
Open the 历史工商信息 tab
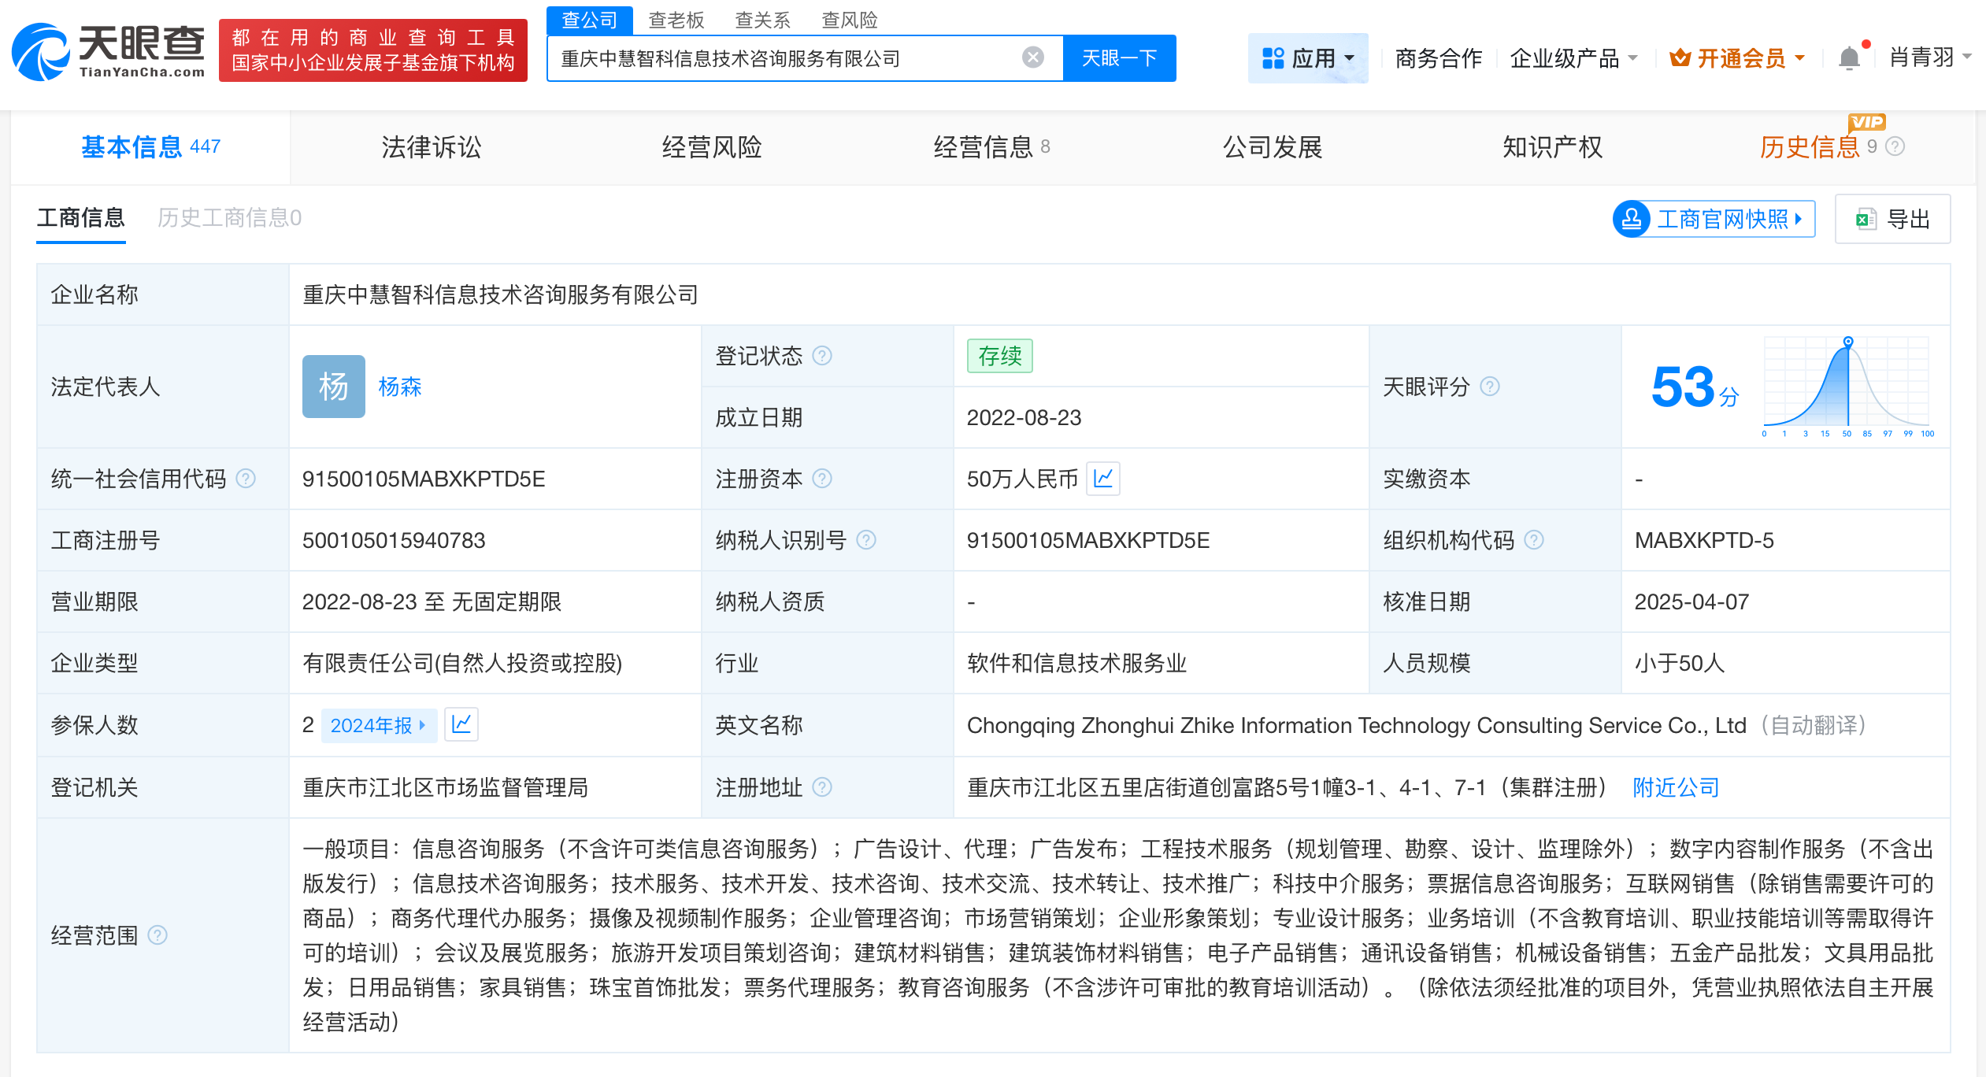click(x=229, y=218)
